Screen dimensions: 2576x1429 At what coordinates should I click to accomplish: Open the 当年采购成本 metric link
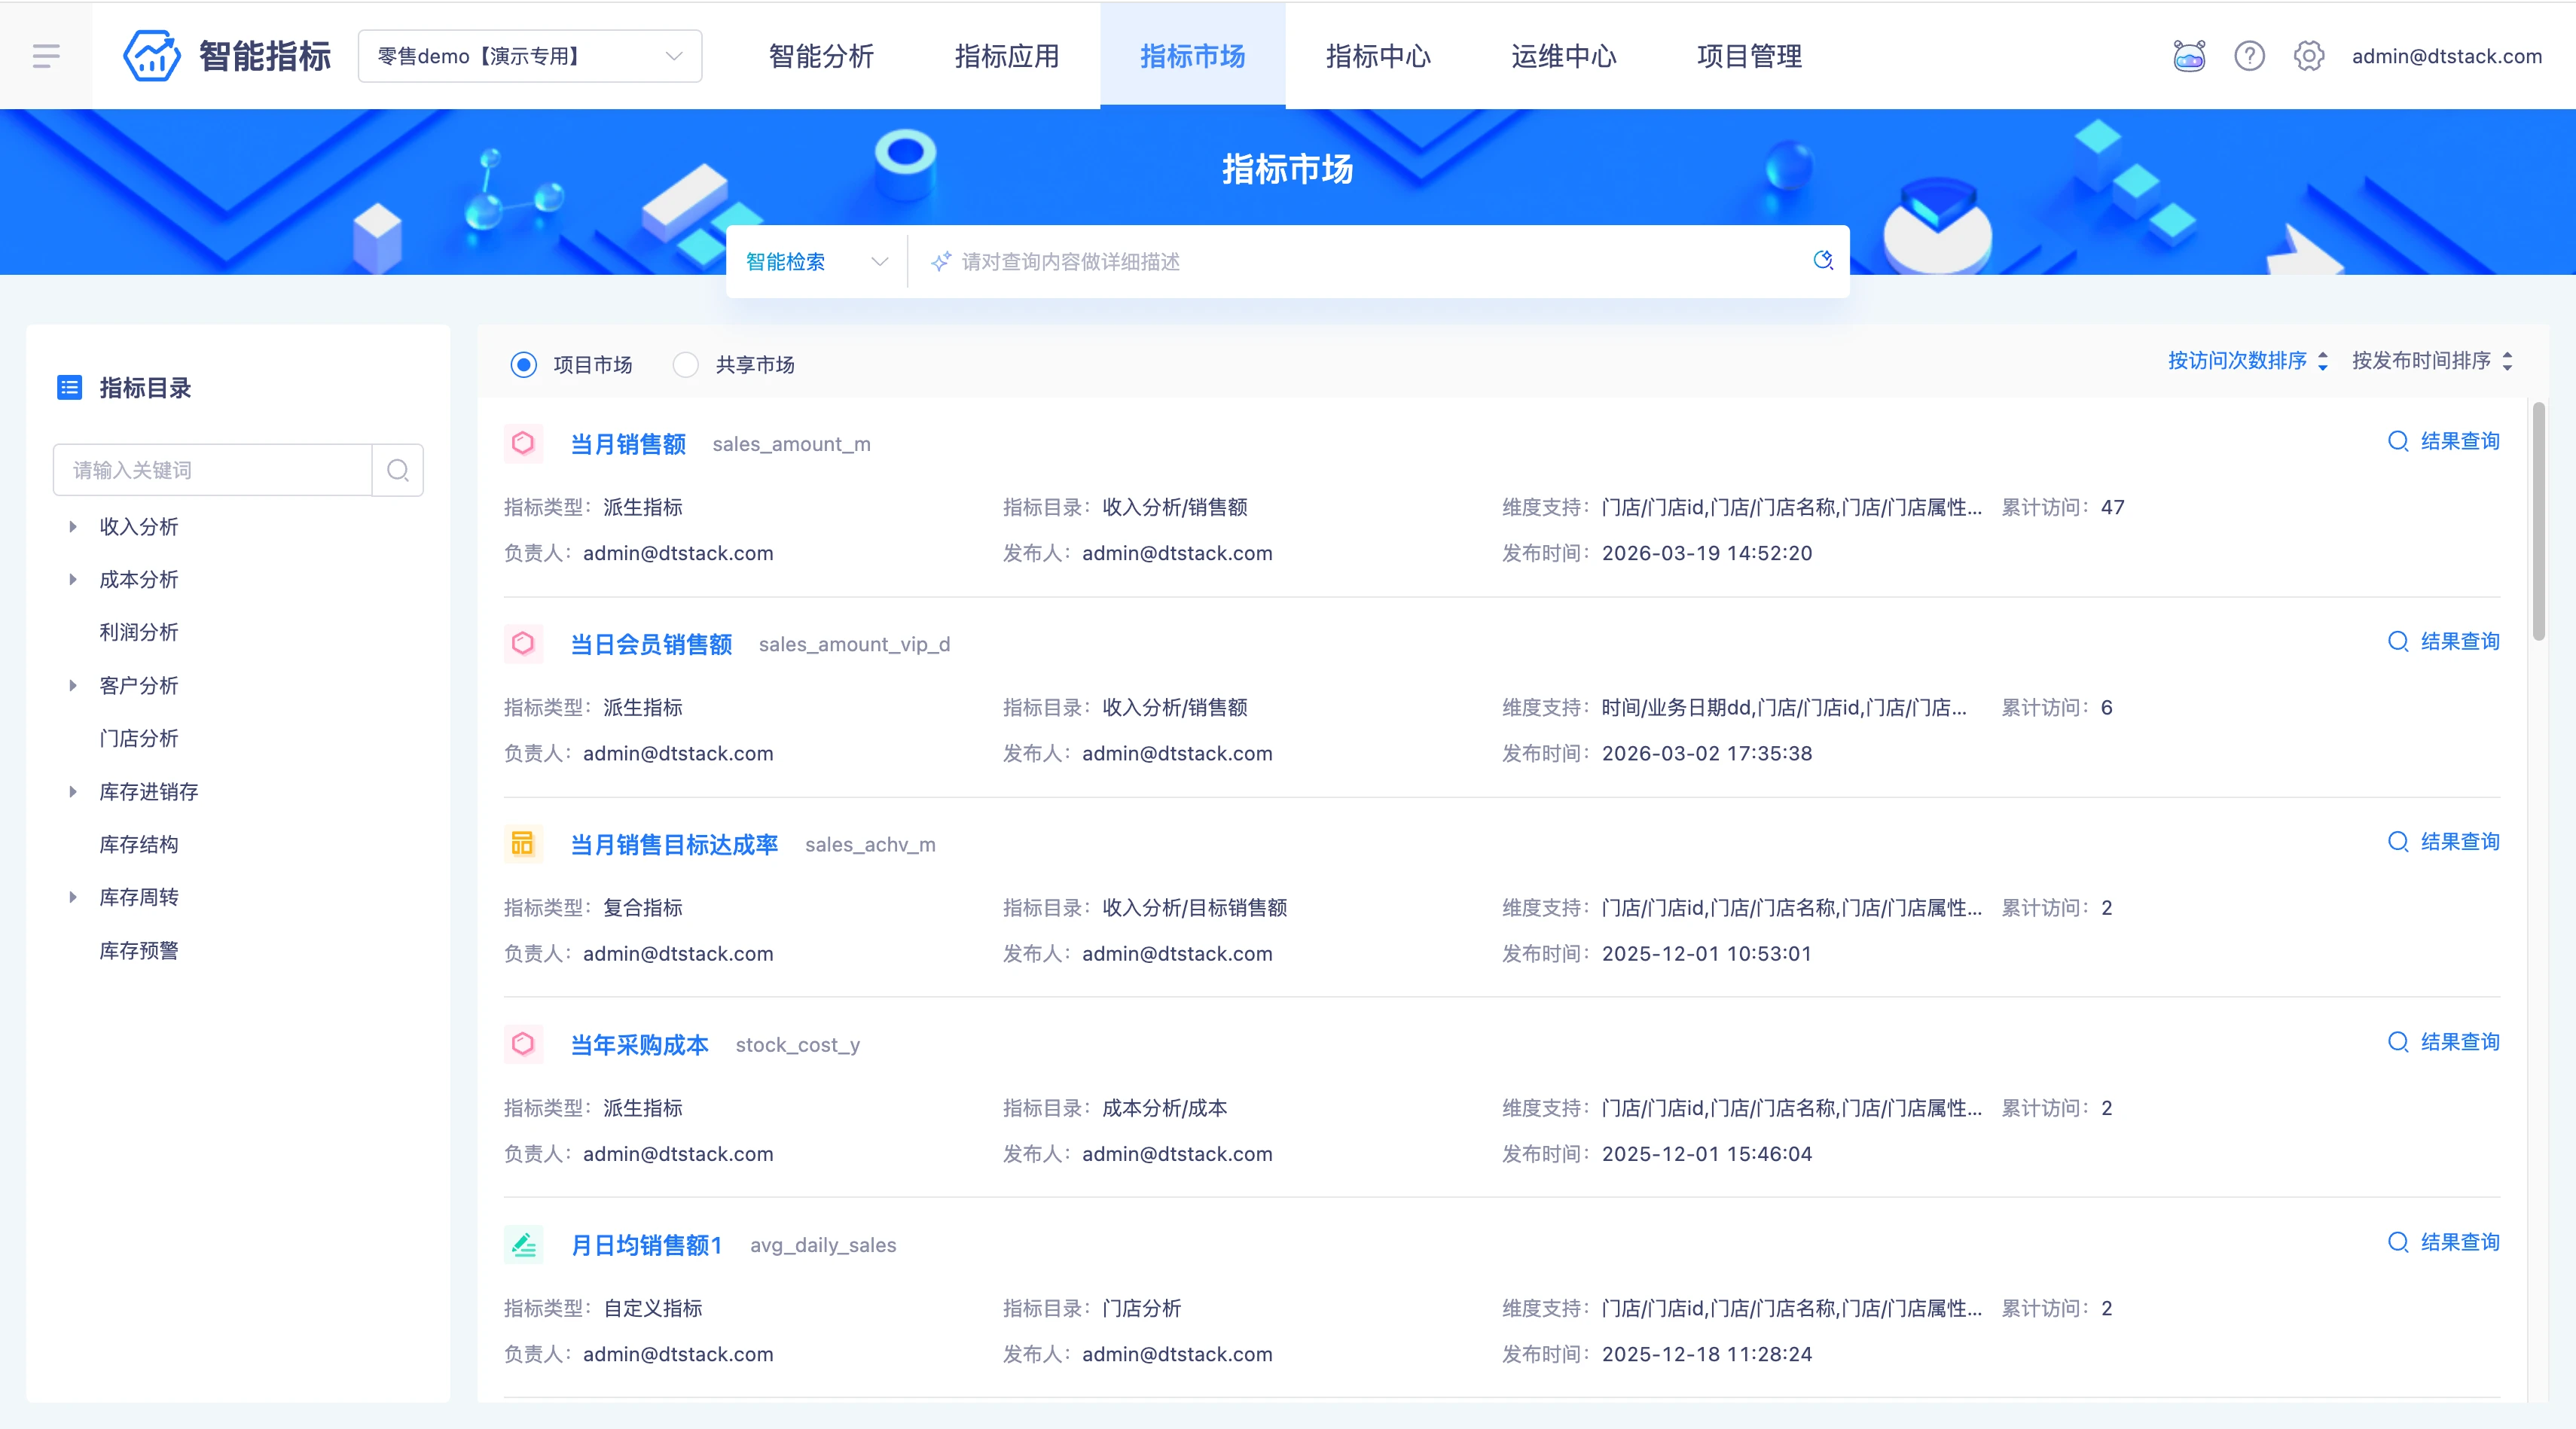coord(639,1045)
